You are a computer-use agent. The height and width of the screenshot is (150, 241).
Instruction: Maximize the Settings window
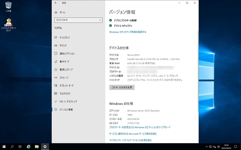[187, 3]
